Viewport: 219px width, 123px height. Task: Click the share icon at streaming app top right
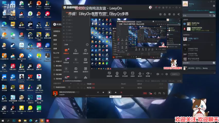[178, 14]
